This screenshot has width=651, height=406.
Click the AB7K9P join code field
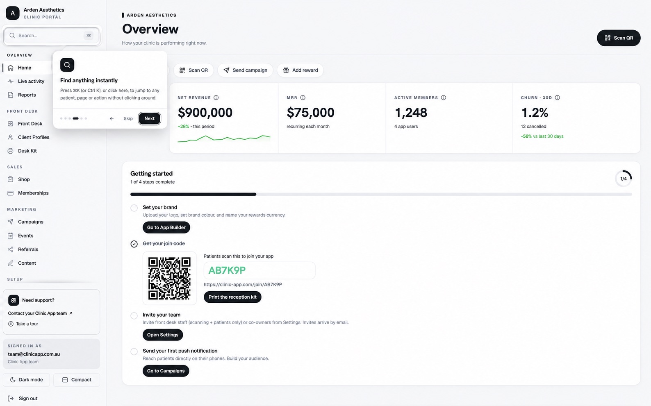[x=259, y=270]
